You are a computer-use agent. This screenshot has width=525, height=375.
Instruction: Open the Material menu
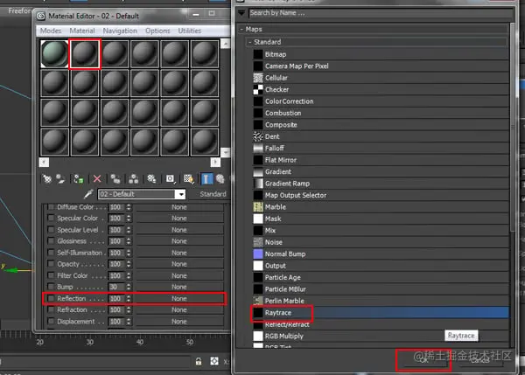click(x=82, y=31)
